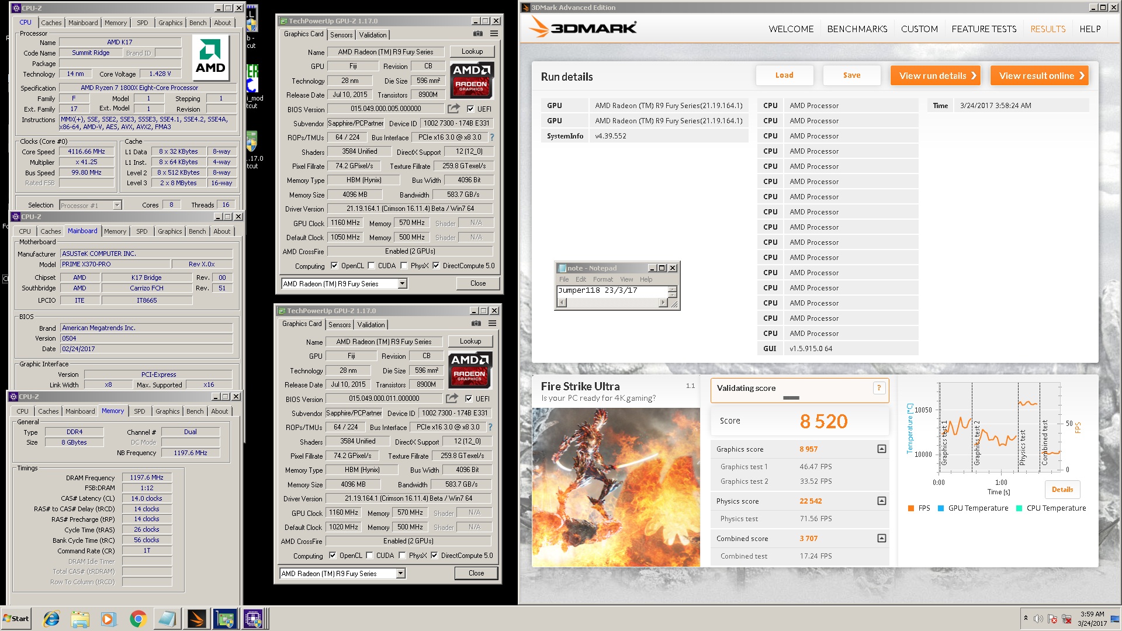Toggle DirectCompute 5.0 checkbox in upper GPU-Z
Viewport: 1122px width, 631px height.
436,265
